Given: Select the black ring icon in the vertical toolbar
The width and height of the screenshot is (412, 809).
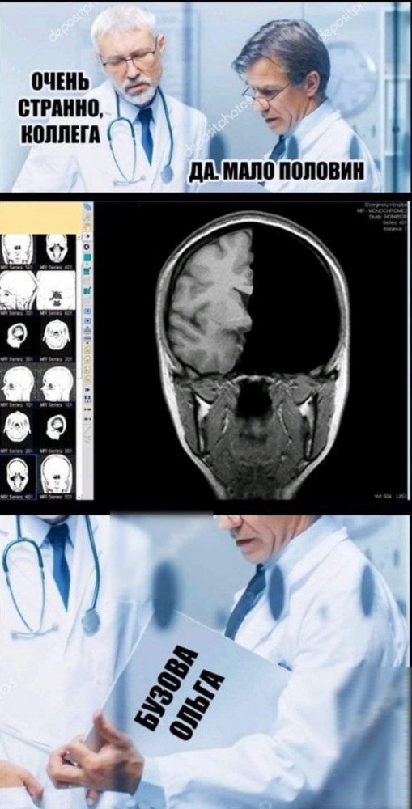Looking at the screenshot, I should tap(87, 247).
